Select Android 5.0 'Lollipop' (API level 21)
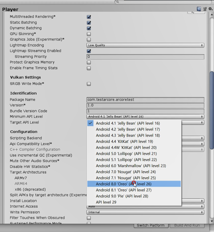 coord(134,154)
